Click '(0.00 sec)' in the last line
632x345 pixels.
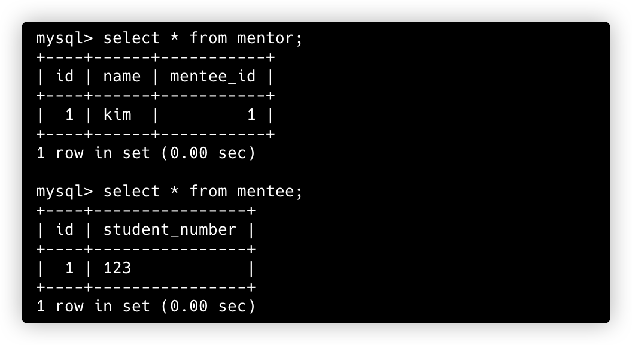click(208, 306)
